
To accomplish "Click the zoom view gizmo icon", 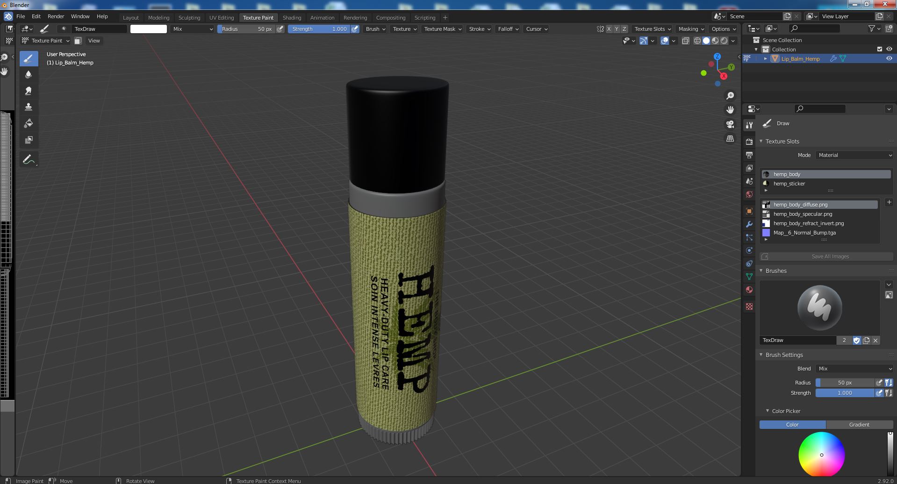I will coord(730,96).
